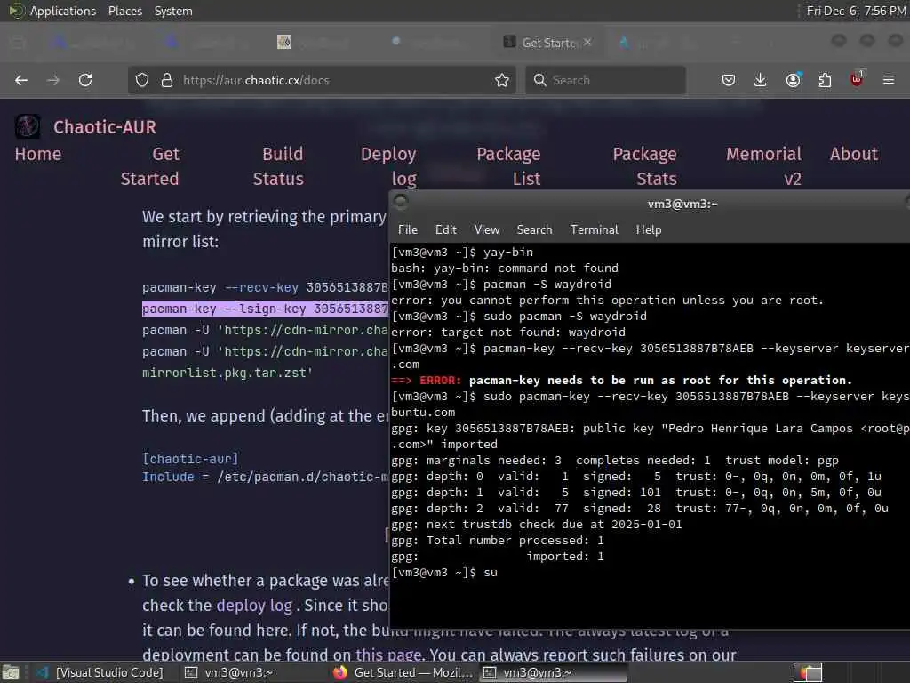Open the Package Stats nav link

point(645,166)
